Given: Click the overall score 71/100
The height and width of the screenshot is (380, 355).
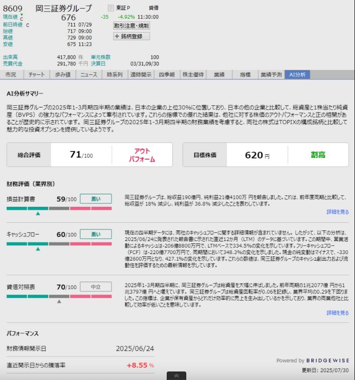Looking at the screenshot, I should (81, 155).
